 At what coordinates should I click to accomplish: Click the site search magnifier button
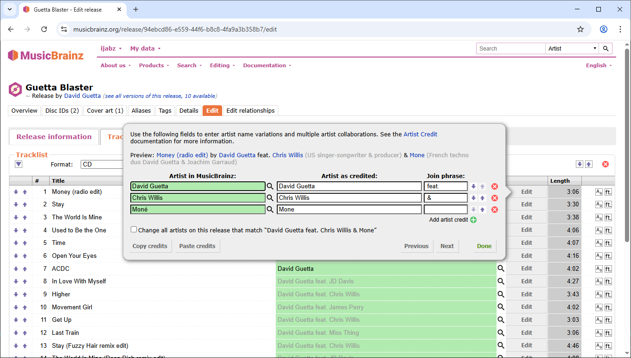pos(606,48)
